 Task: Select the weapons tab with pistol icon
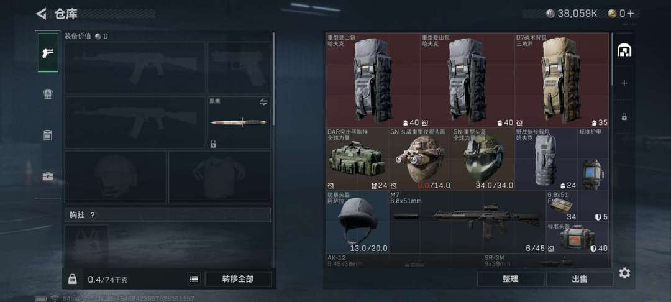tap(48, 53)
